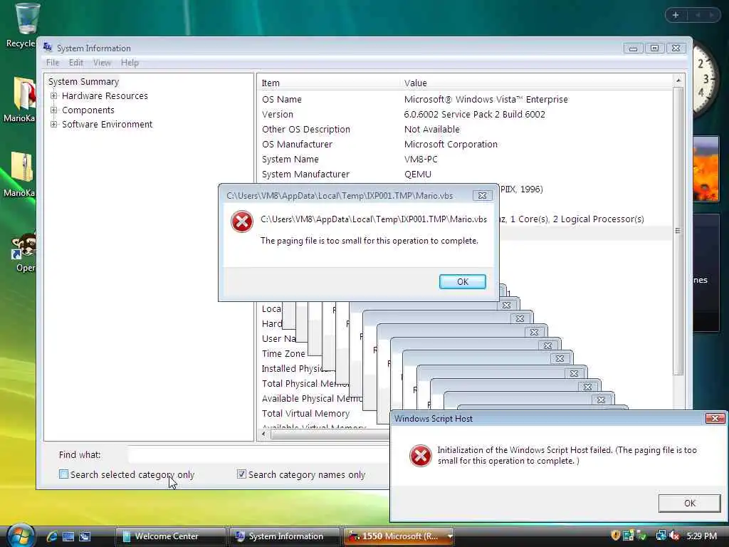Image resolution: width=729 pixels, height=547 pixels.
Task: Open the File menu in System Information
Action: tap(53, 63)
